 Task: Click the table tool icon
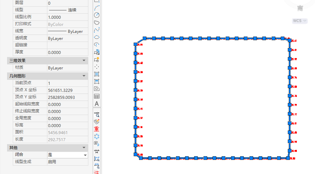click(97, 96)
